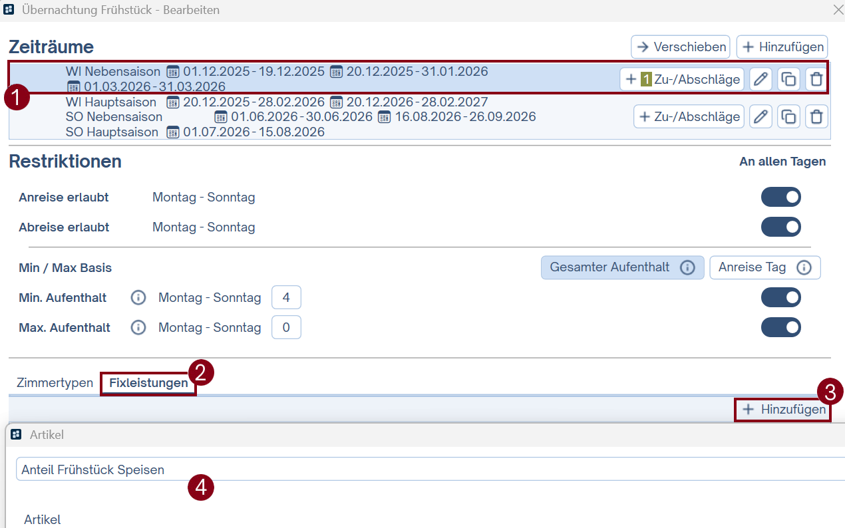The width and height of the screenshot is (845, 528).
Task: Disable the Max. Aufenthalt switch
Action: point(781,327)
